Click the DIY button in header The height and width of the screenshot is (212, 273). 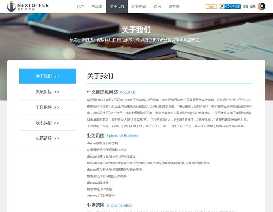coord(211,7)
